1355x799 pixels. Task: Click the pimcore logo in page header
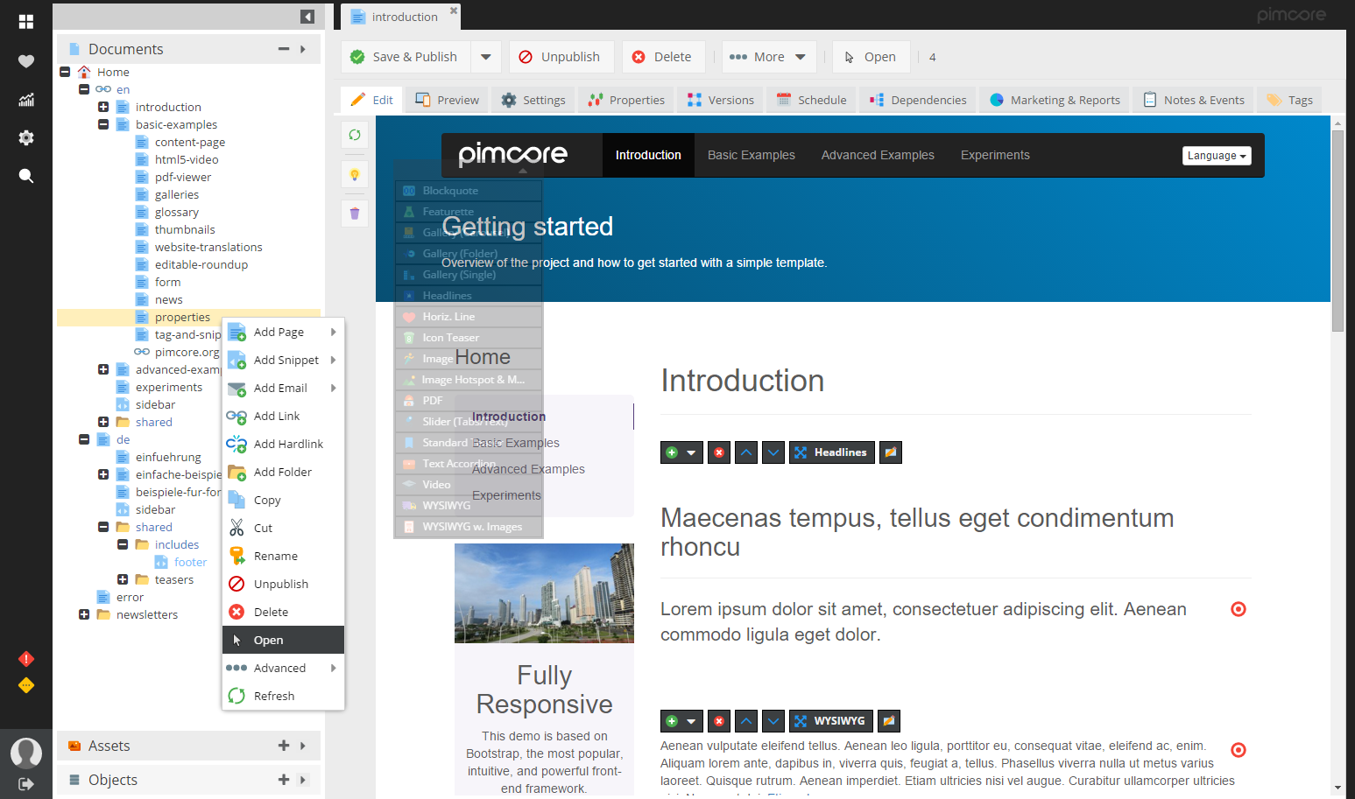click(512, 155)
